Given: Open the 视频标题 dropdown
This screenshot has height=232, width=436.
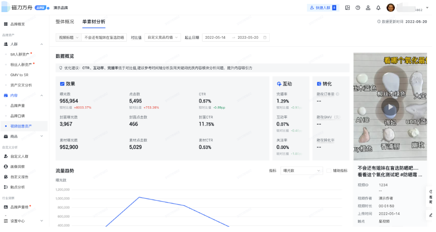Looking at the screenshot, I should (69, 38).
